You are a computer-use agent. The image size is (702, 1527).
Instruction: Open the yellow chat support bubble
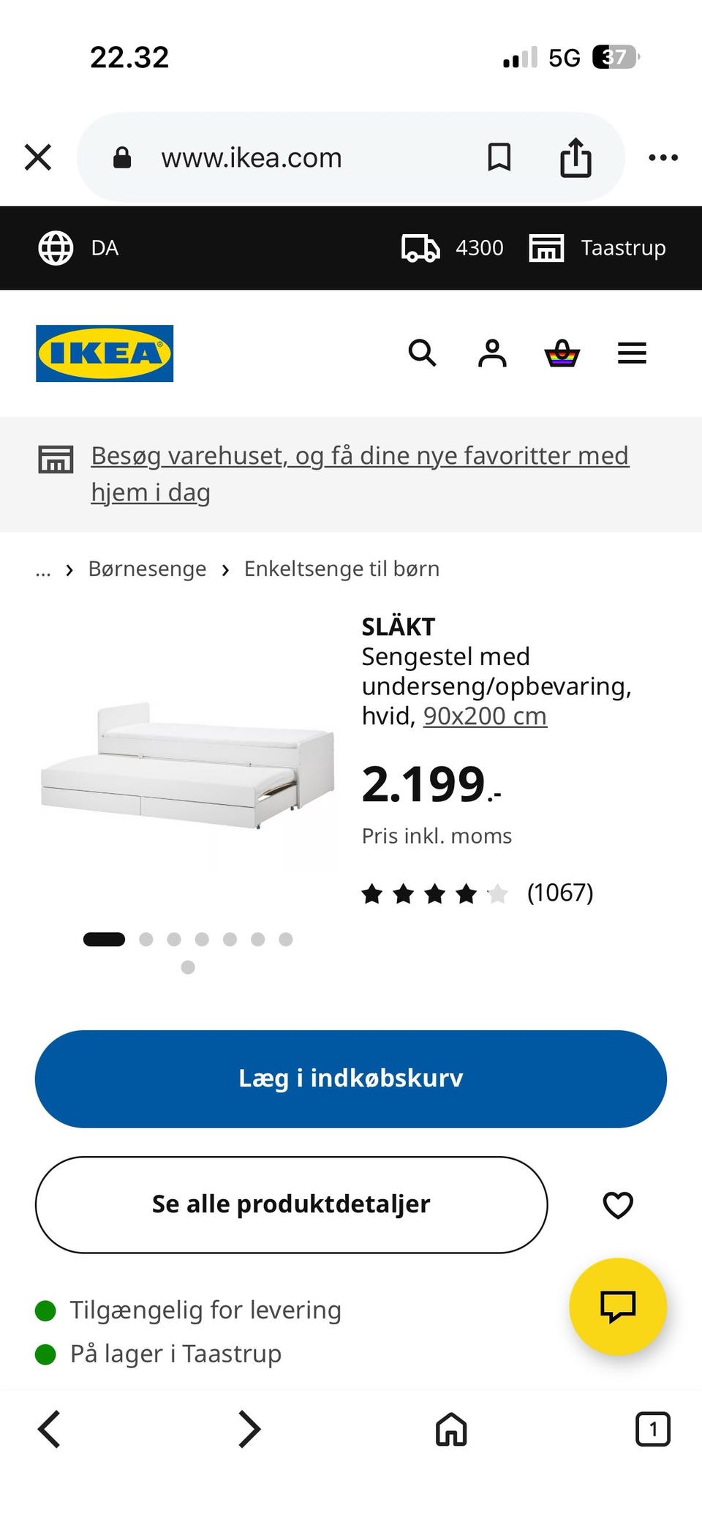pos(618,1306)
